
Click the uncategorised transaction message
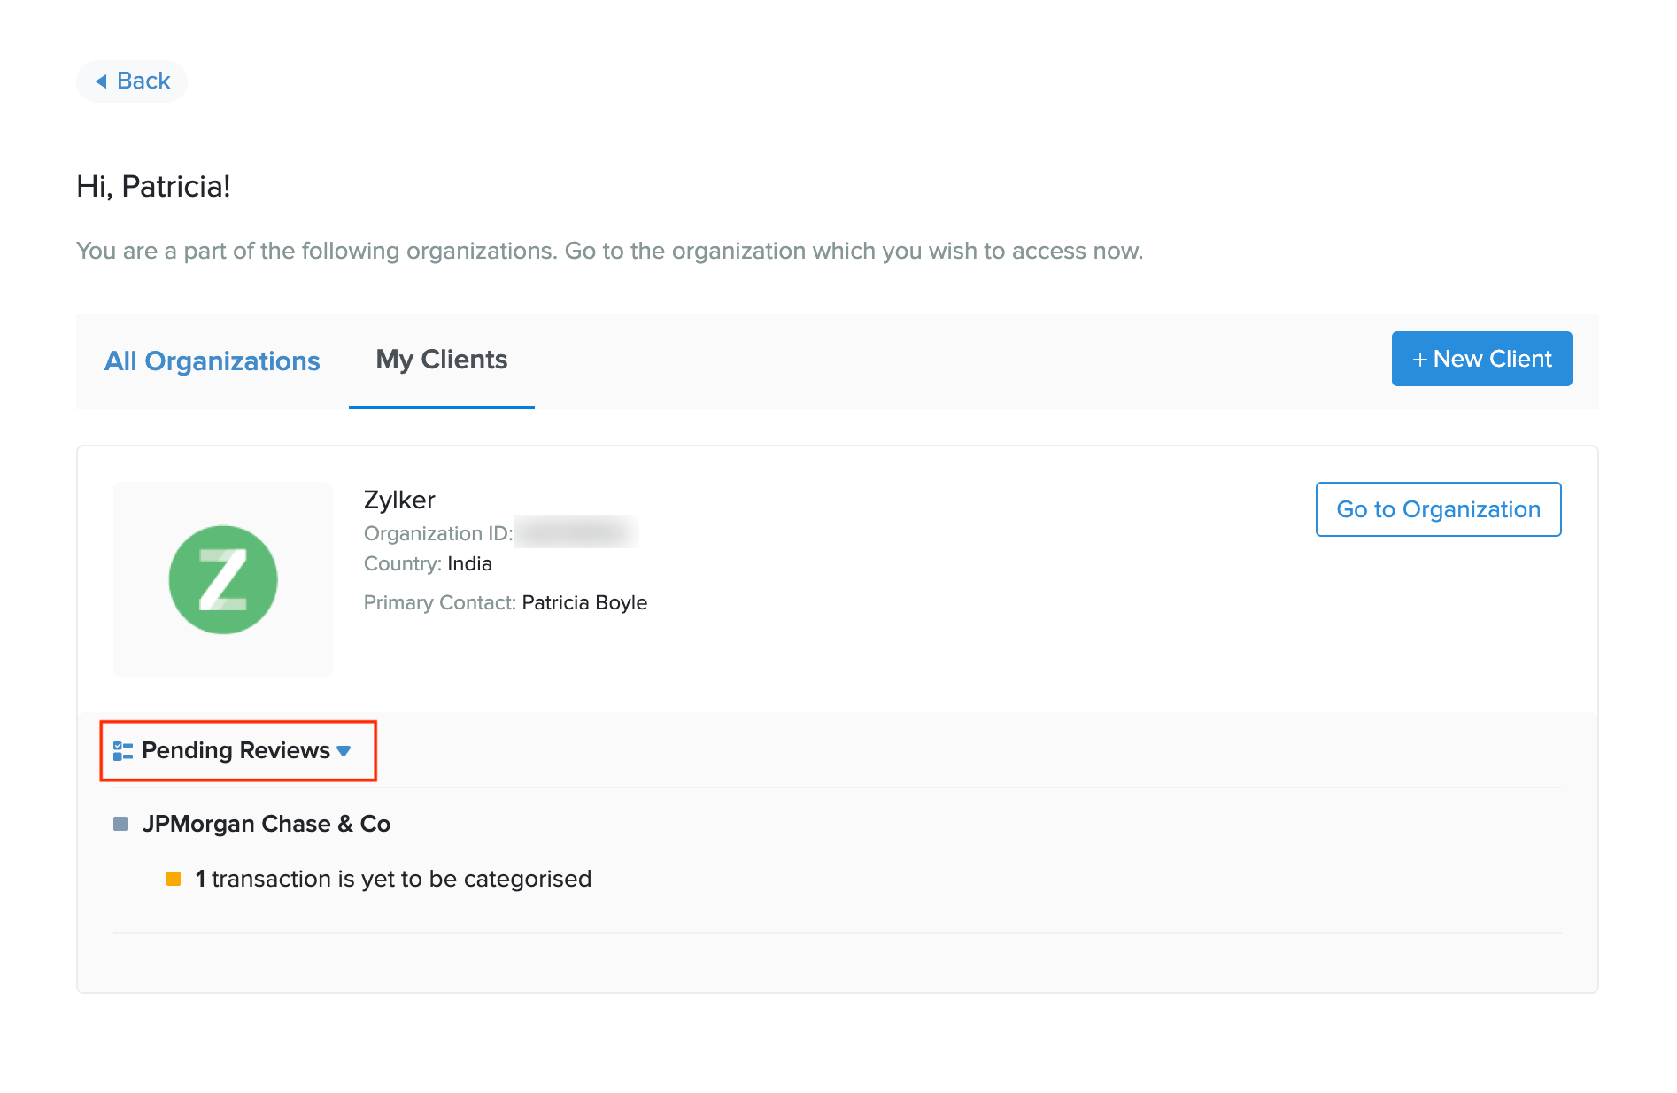[392, 878]
